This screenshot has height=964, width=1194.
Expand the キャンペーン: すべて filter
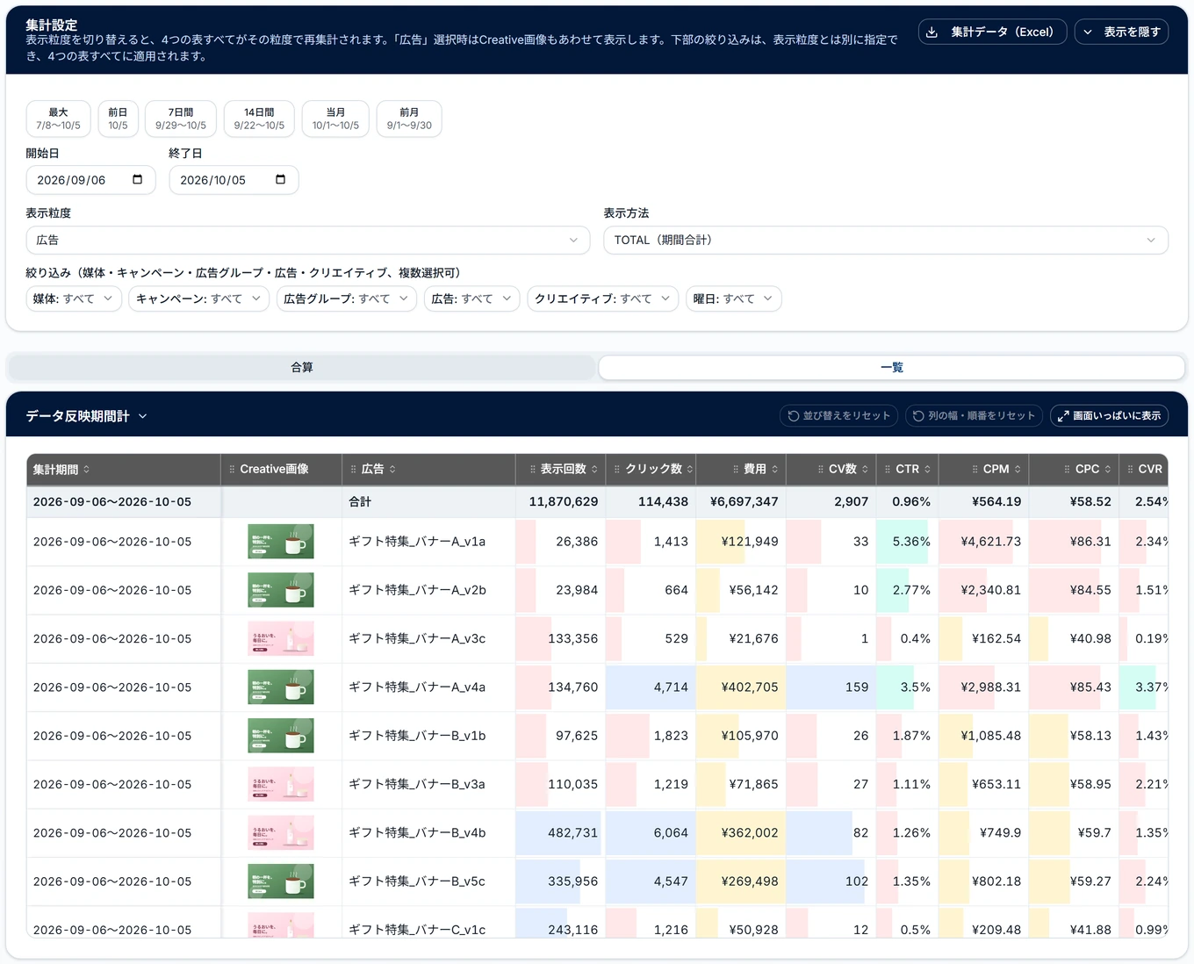[x=199, y=299]
